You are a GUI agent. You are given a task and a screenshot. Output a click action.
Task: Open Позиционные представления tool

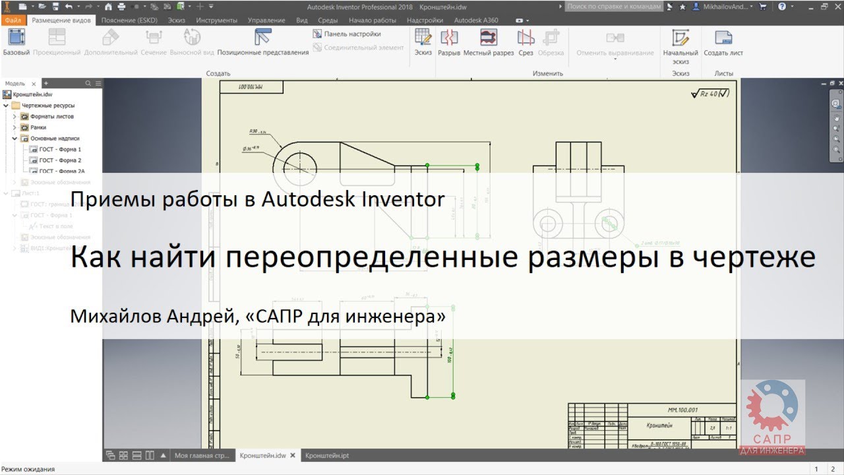263,42
